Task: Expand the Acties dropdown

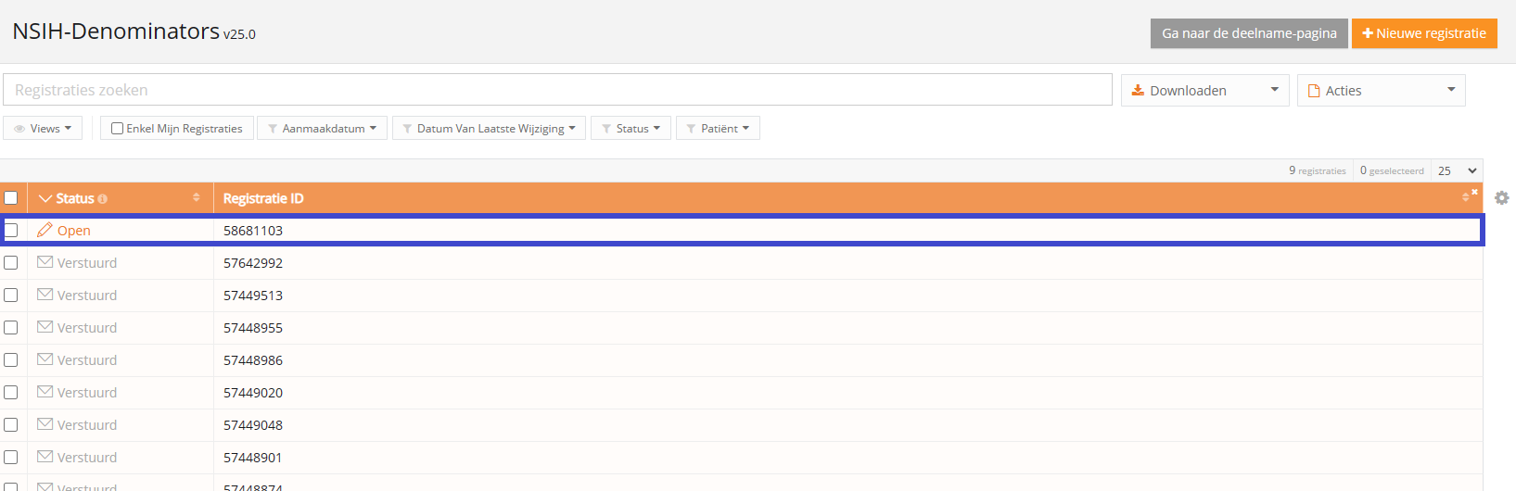Action: click(1381, 91)
